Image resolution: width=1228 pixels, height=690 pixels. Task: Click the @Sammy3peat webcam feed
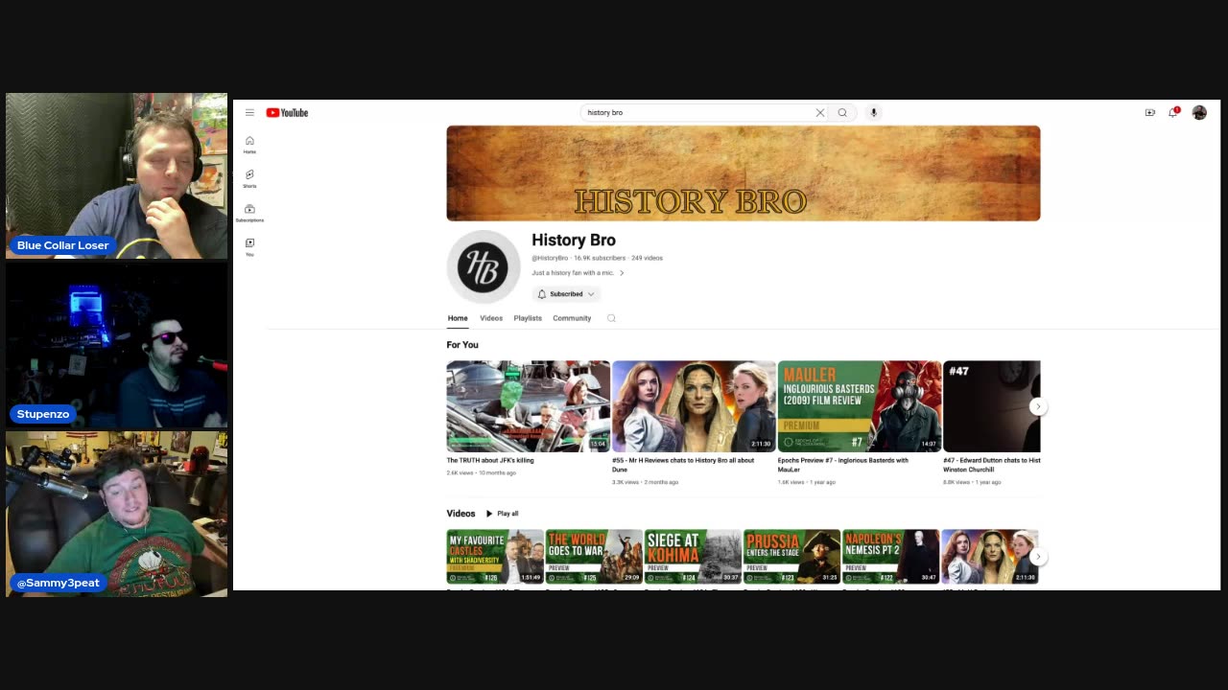(x=117, y=514)
